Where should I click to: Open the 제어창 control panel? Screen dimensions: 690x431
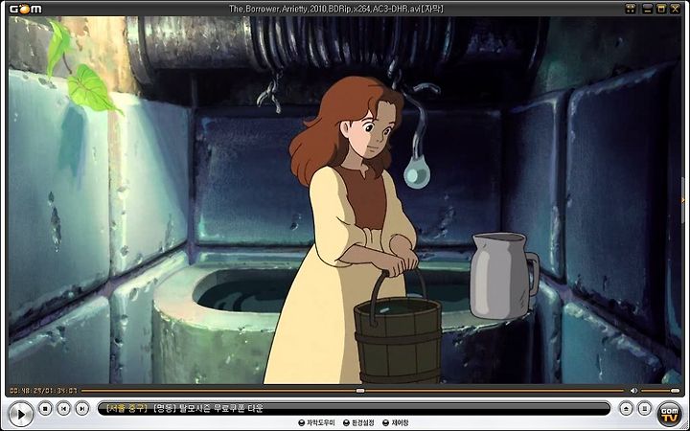click(395, 423)
